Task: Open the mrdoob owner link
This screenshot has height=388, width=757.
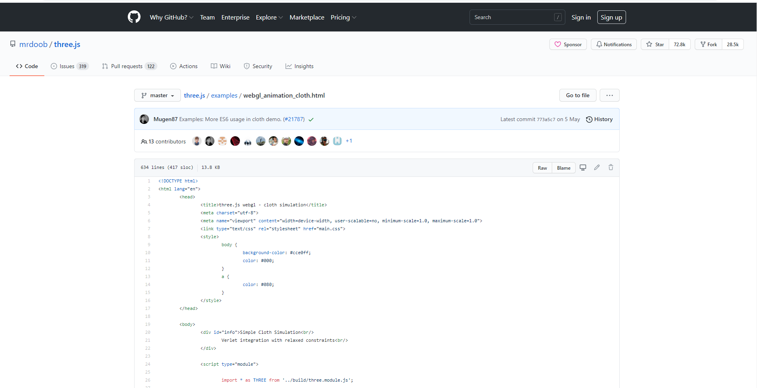Action: (x=33, y=44)
